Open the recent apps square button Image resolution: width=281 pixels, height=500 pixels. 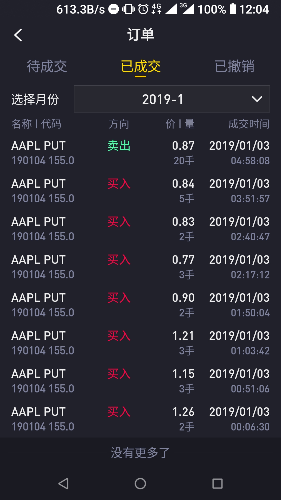coord(218,484)
